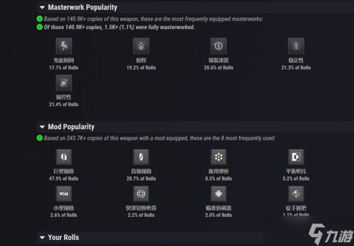The height and width of the screenshot is (246, 354).
Task: Click the Masterwork Popularity heading text
Action: click(82, 8)
